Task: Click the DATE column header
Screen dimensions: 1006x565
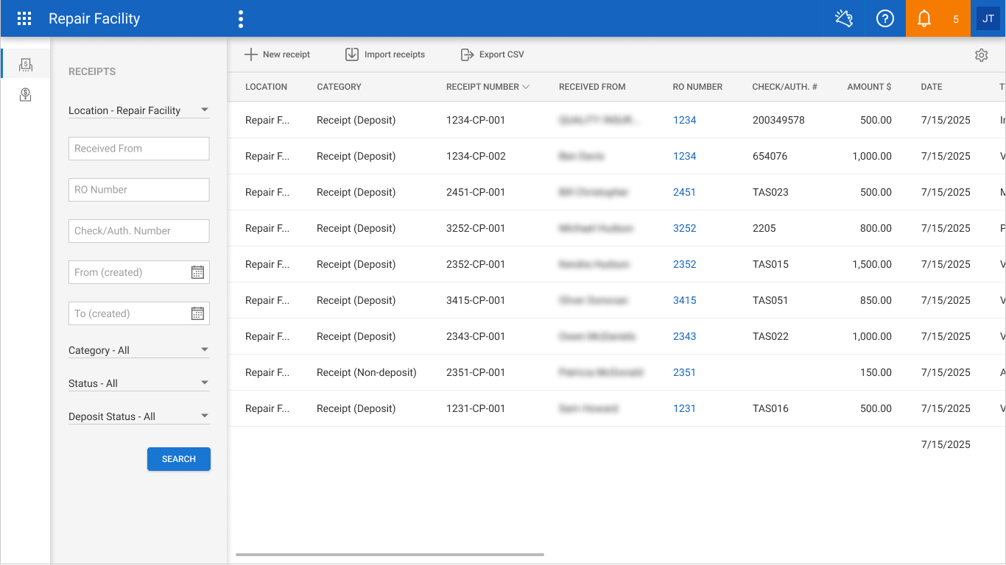Action: 931,87
